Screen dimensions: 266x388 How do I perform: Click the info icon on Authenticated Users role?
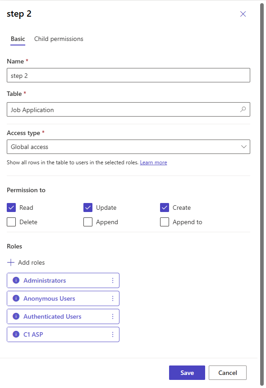(x=15, y=316)
